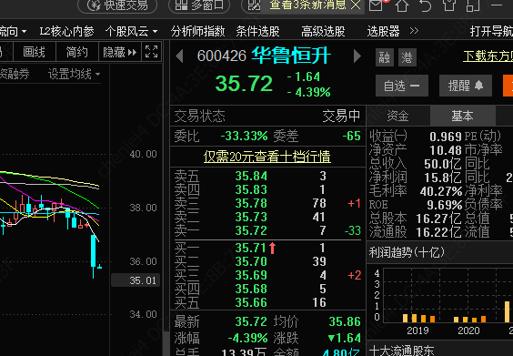Toggle fullscreen chart with the expand icon
The image size is (513, 356).
click(152, 51)
